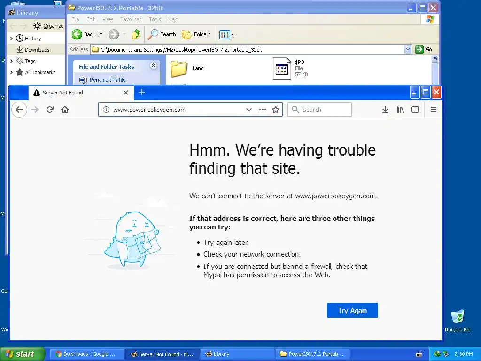Viewport: 481px width, 361px height.
Task: Open Explorer File menu
Action: click(x=75, y=19)
